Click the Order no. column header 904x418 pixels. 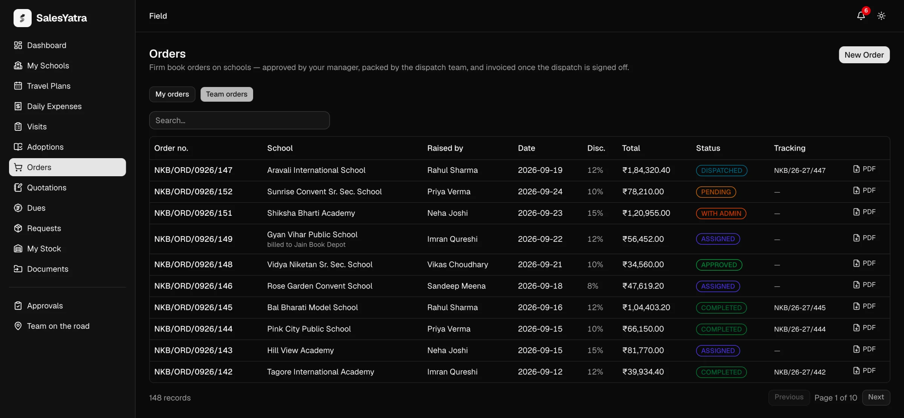tap(171, 148)
